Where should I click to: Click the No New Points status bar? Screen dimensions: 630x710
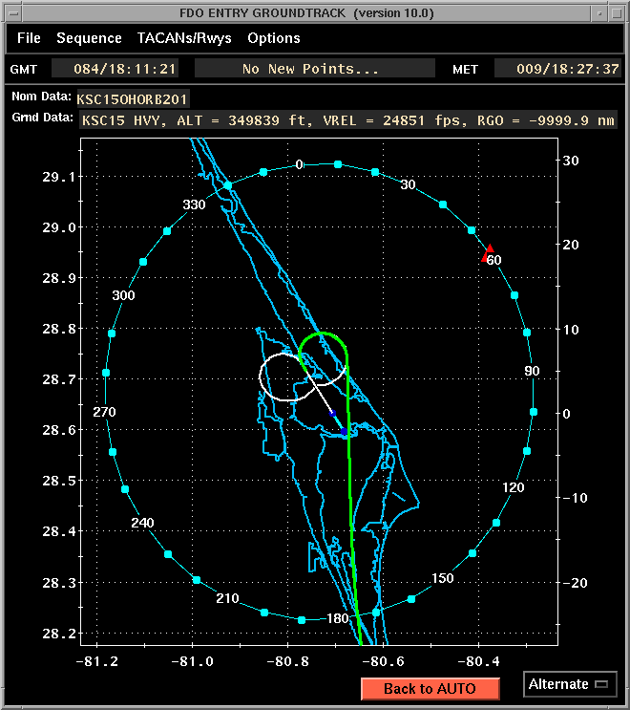tap(310, 69)
